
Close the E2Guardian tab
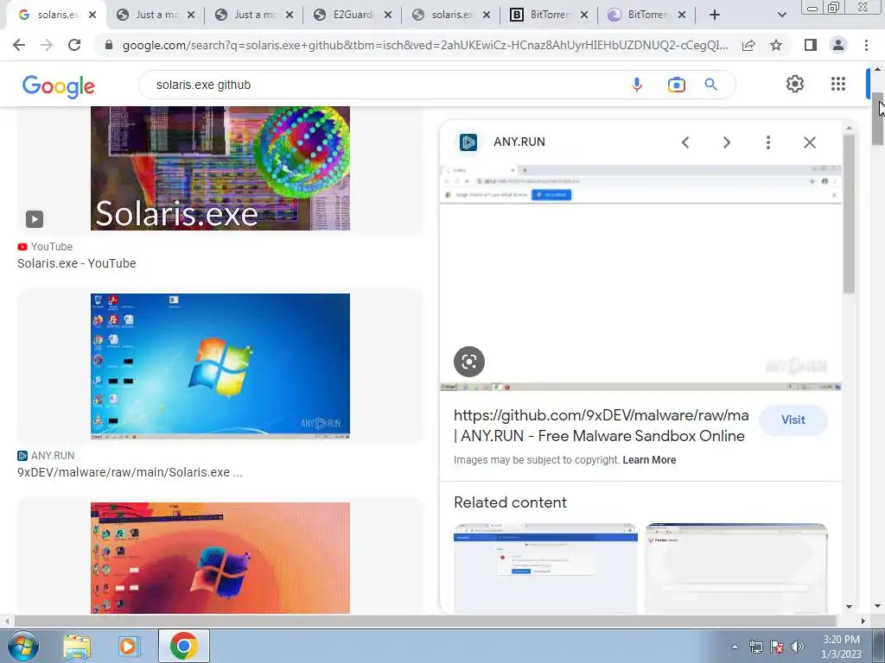pos(388,15)
